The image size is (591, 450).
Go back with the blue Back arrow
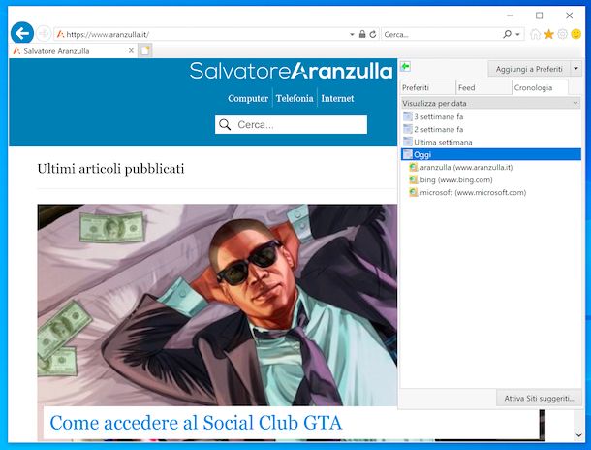pos(22,33)
